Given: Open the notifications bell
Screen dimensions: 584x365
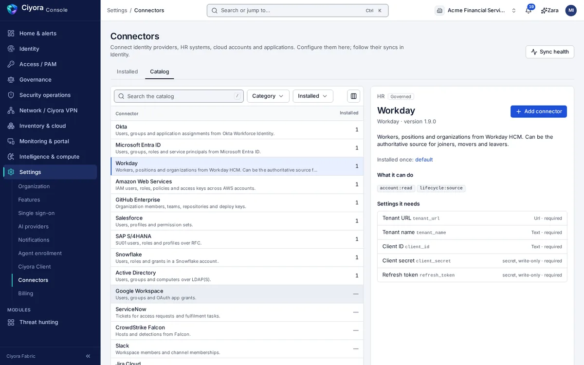Looking at the screenshot, I should click(x=529, y=10).
